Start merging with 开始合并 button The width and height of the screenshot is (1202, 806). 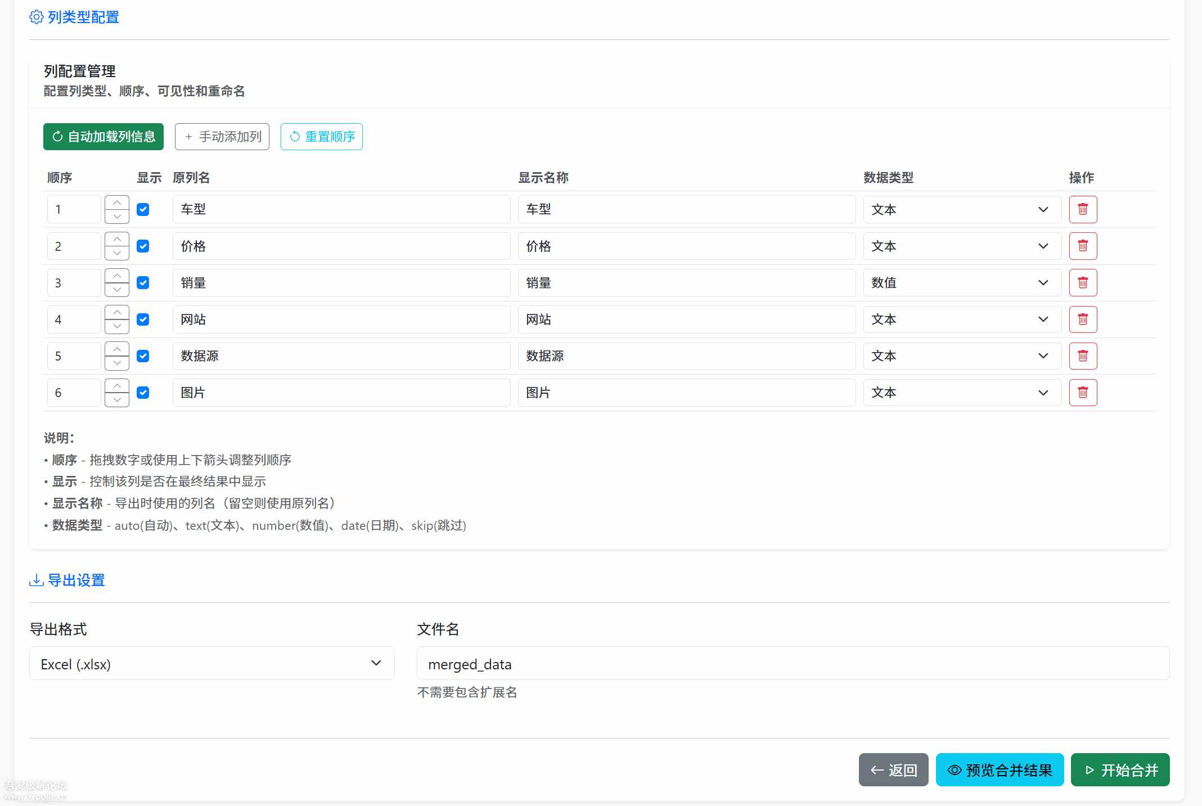pyautogui.click(x=1120, y=770)
